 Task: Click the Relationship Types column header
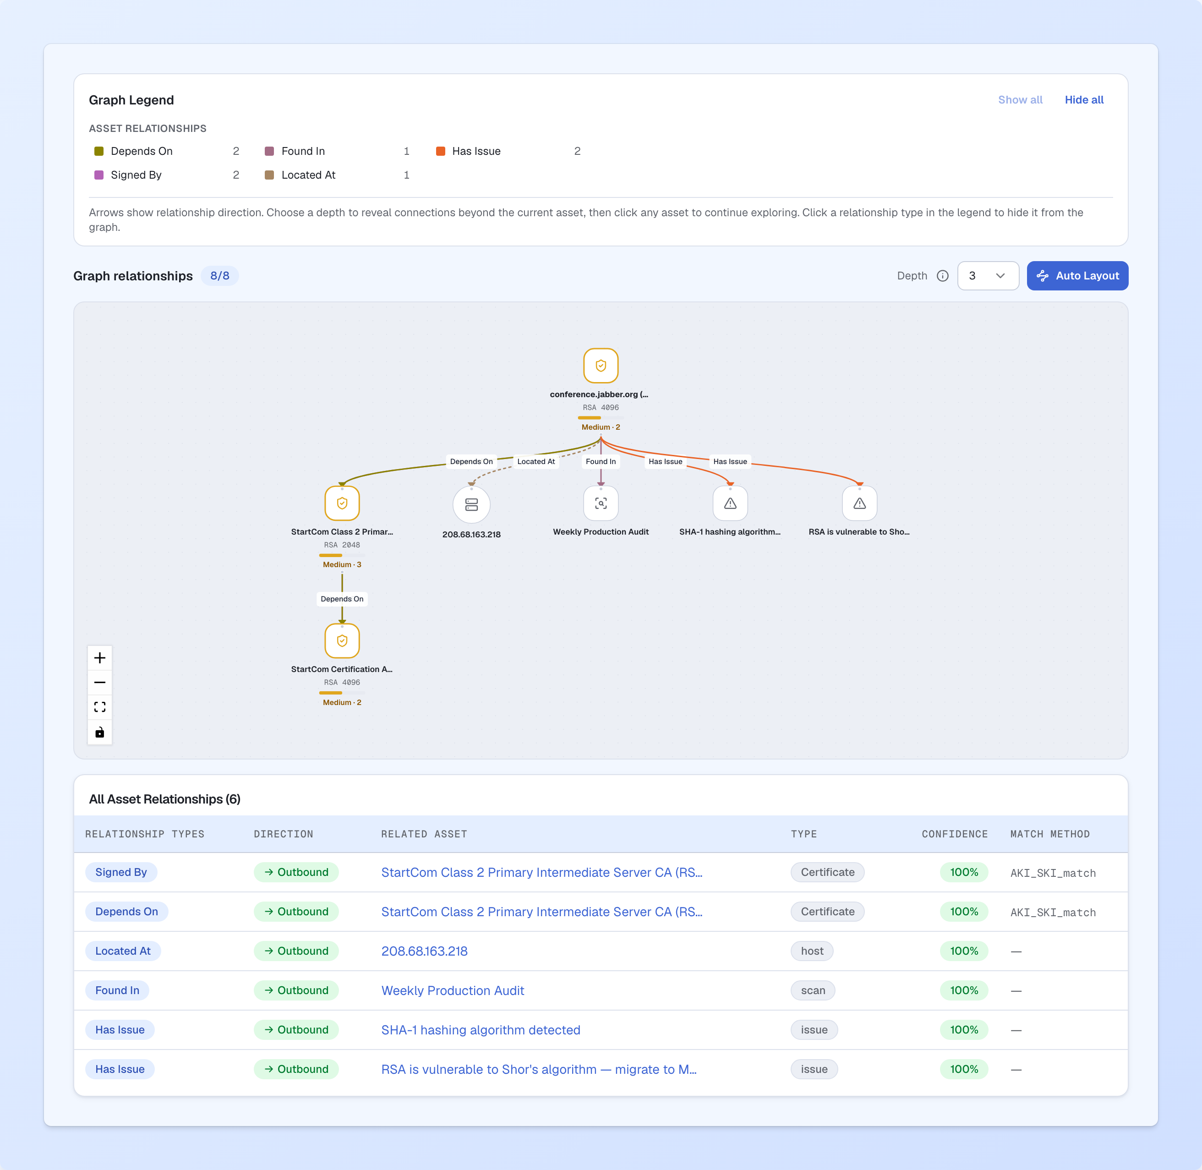pos(145,834)
